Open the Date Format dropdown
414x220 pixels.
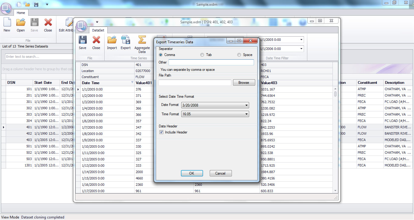point(247,105)
